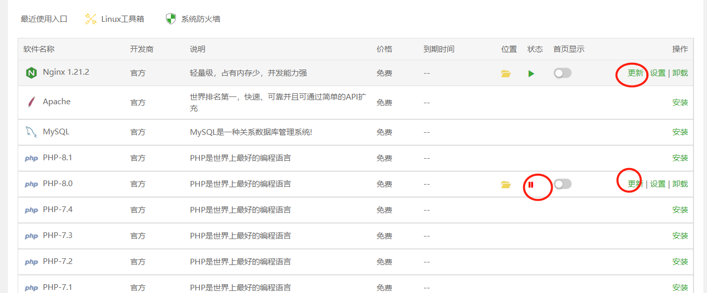Toggle homepage display for PHP-8.0
Image resolution: width=707 pixels, height=293 pixels.
pyautogui.click(x=563, y=184)
